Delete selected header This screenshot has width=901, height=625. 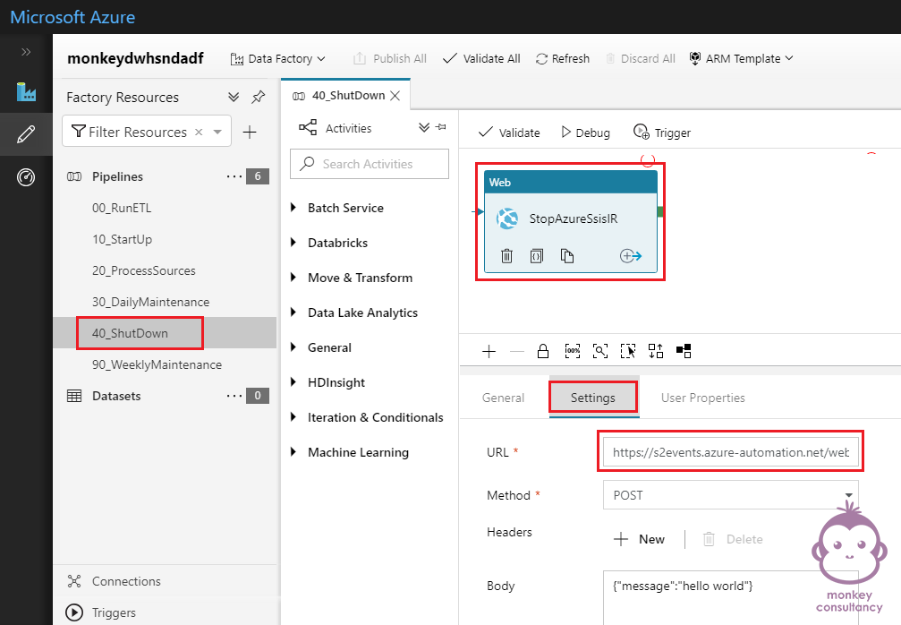coord(733,539)
